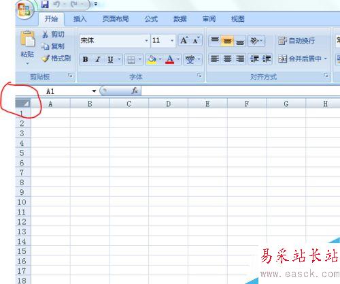Select column G header
The height and width of the screenshot is (284, 340).
point(286,104)
